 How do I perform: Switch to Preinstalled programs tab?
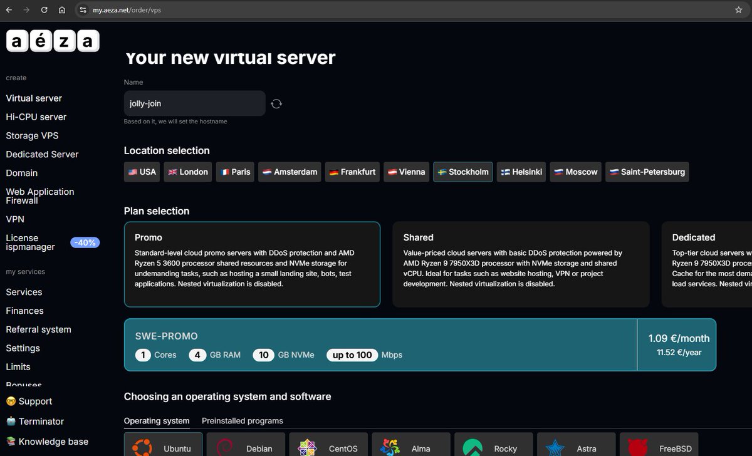point(243,421)
